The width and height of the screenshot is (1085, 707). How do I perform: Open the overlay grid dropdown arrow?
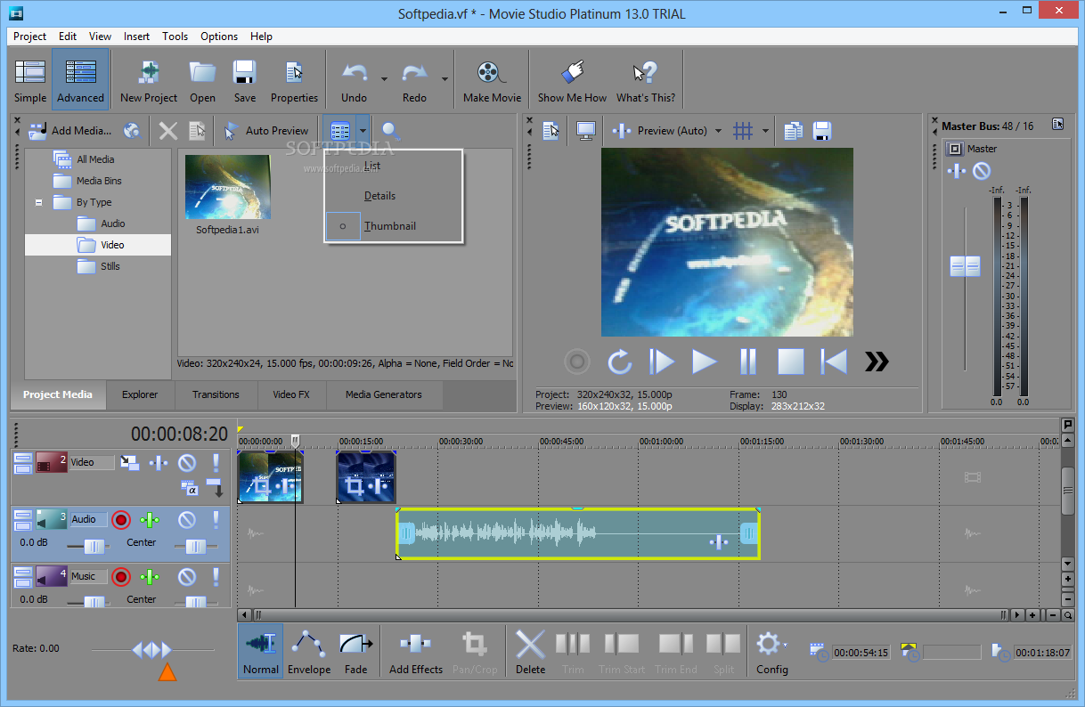(765, 131)
